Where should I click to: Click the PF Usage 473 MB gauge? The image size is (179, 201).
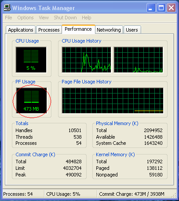pyautogui.click(x=32, y=100)
